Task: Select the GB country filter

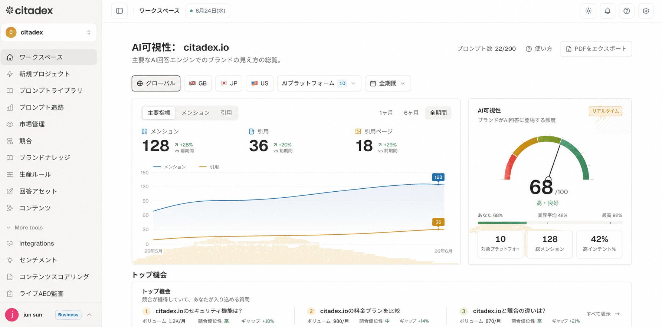Action: (x=198, y=83)
